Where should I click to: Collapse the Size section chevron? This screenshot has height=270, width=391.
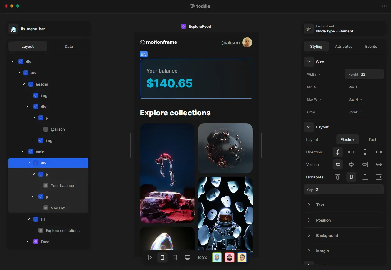coord(309,62)
